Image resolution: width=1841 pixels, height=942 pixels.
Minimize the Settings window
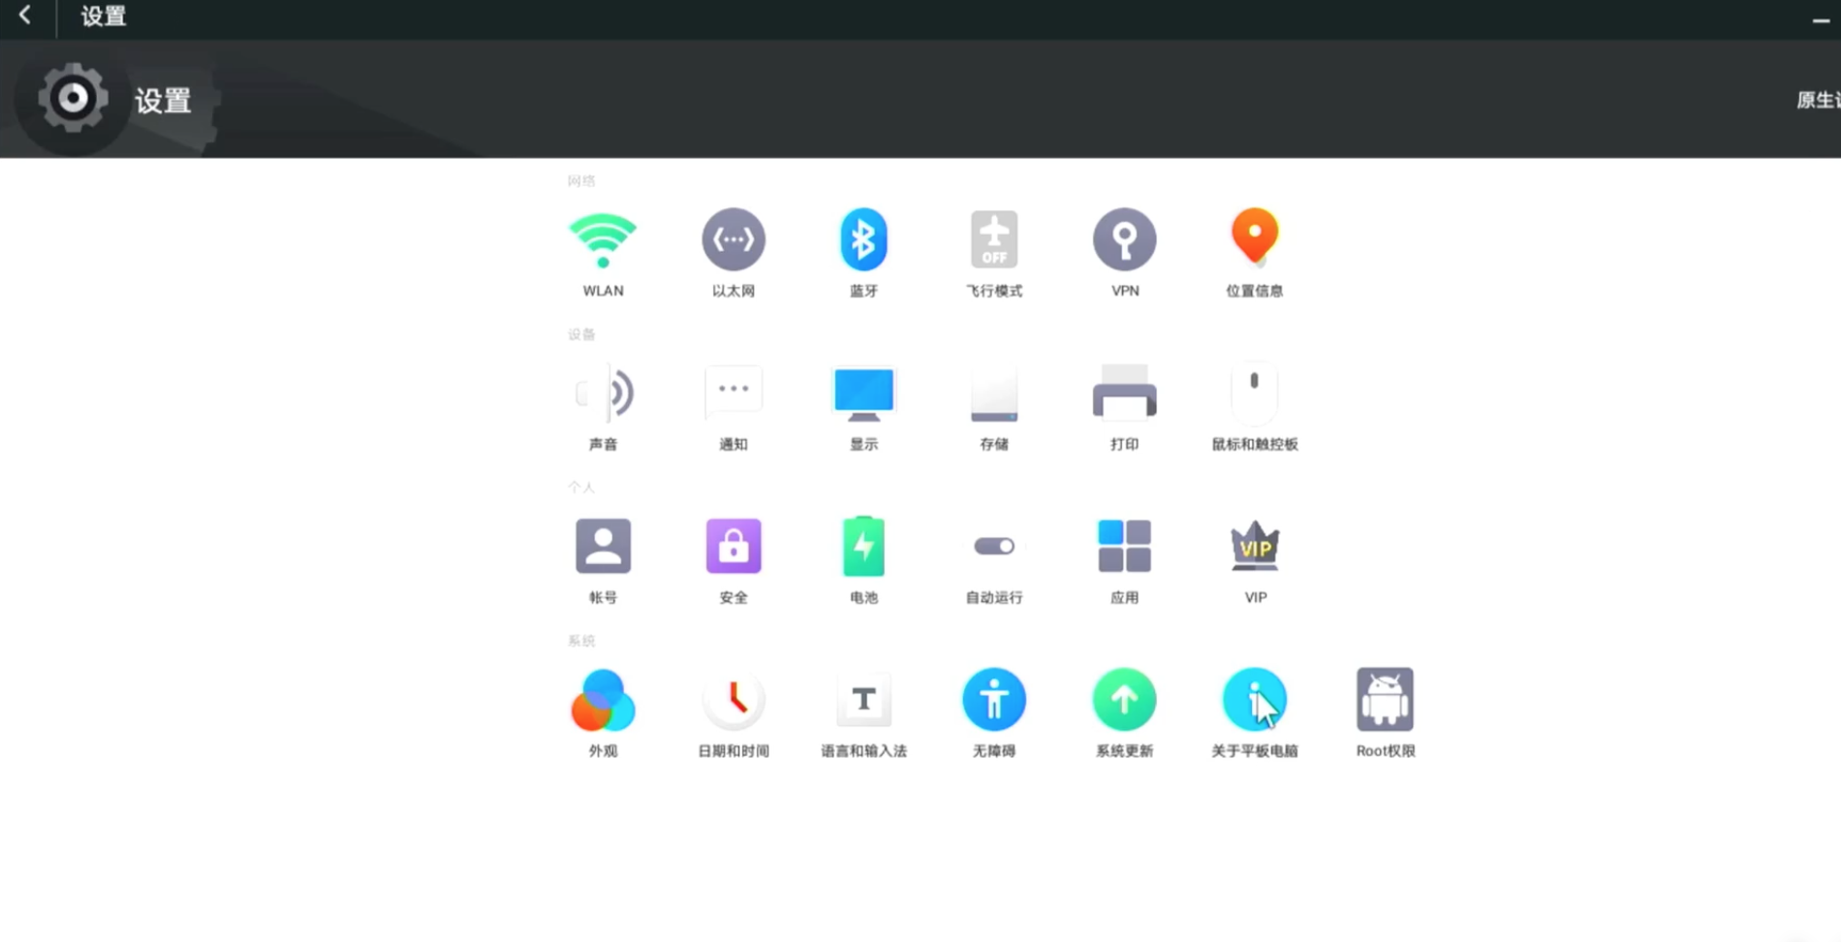tap(1821, 19)
